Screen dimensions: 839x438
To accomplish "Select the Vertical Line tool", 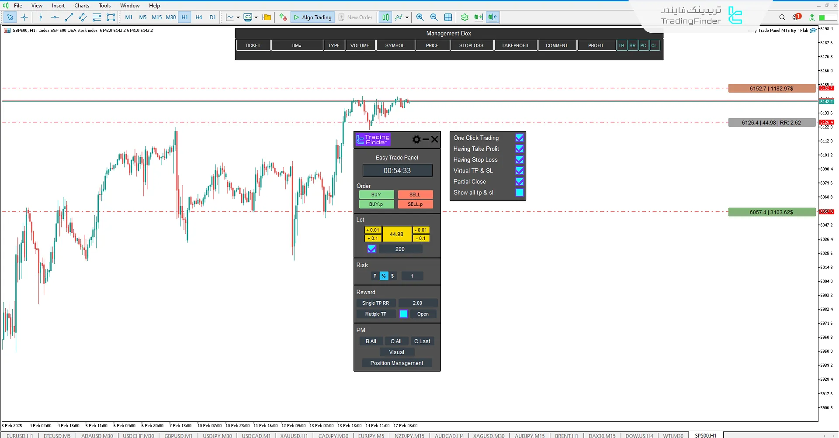I will [41, 17].
